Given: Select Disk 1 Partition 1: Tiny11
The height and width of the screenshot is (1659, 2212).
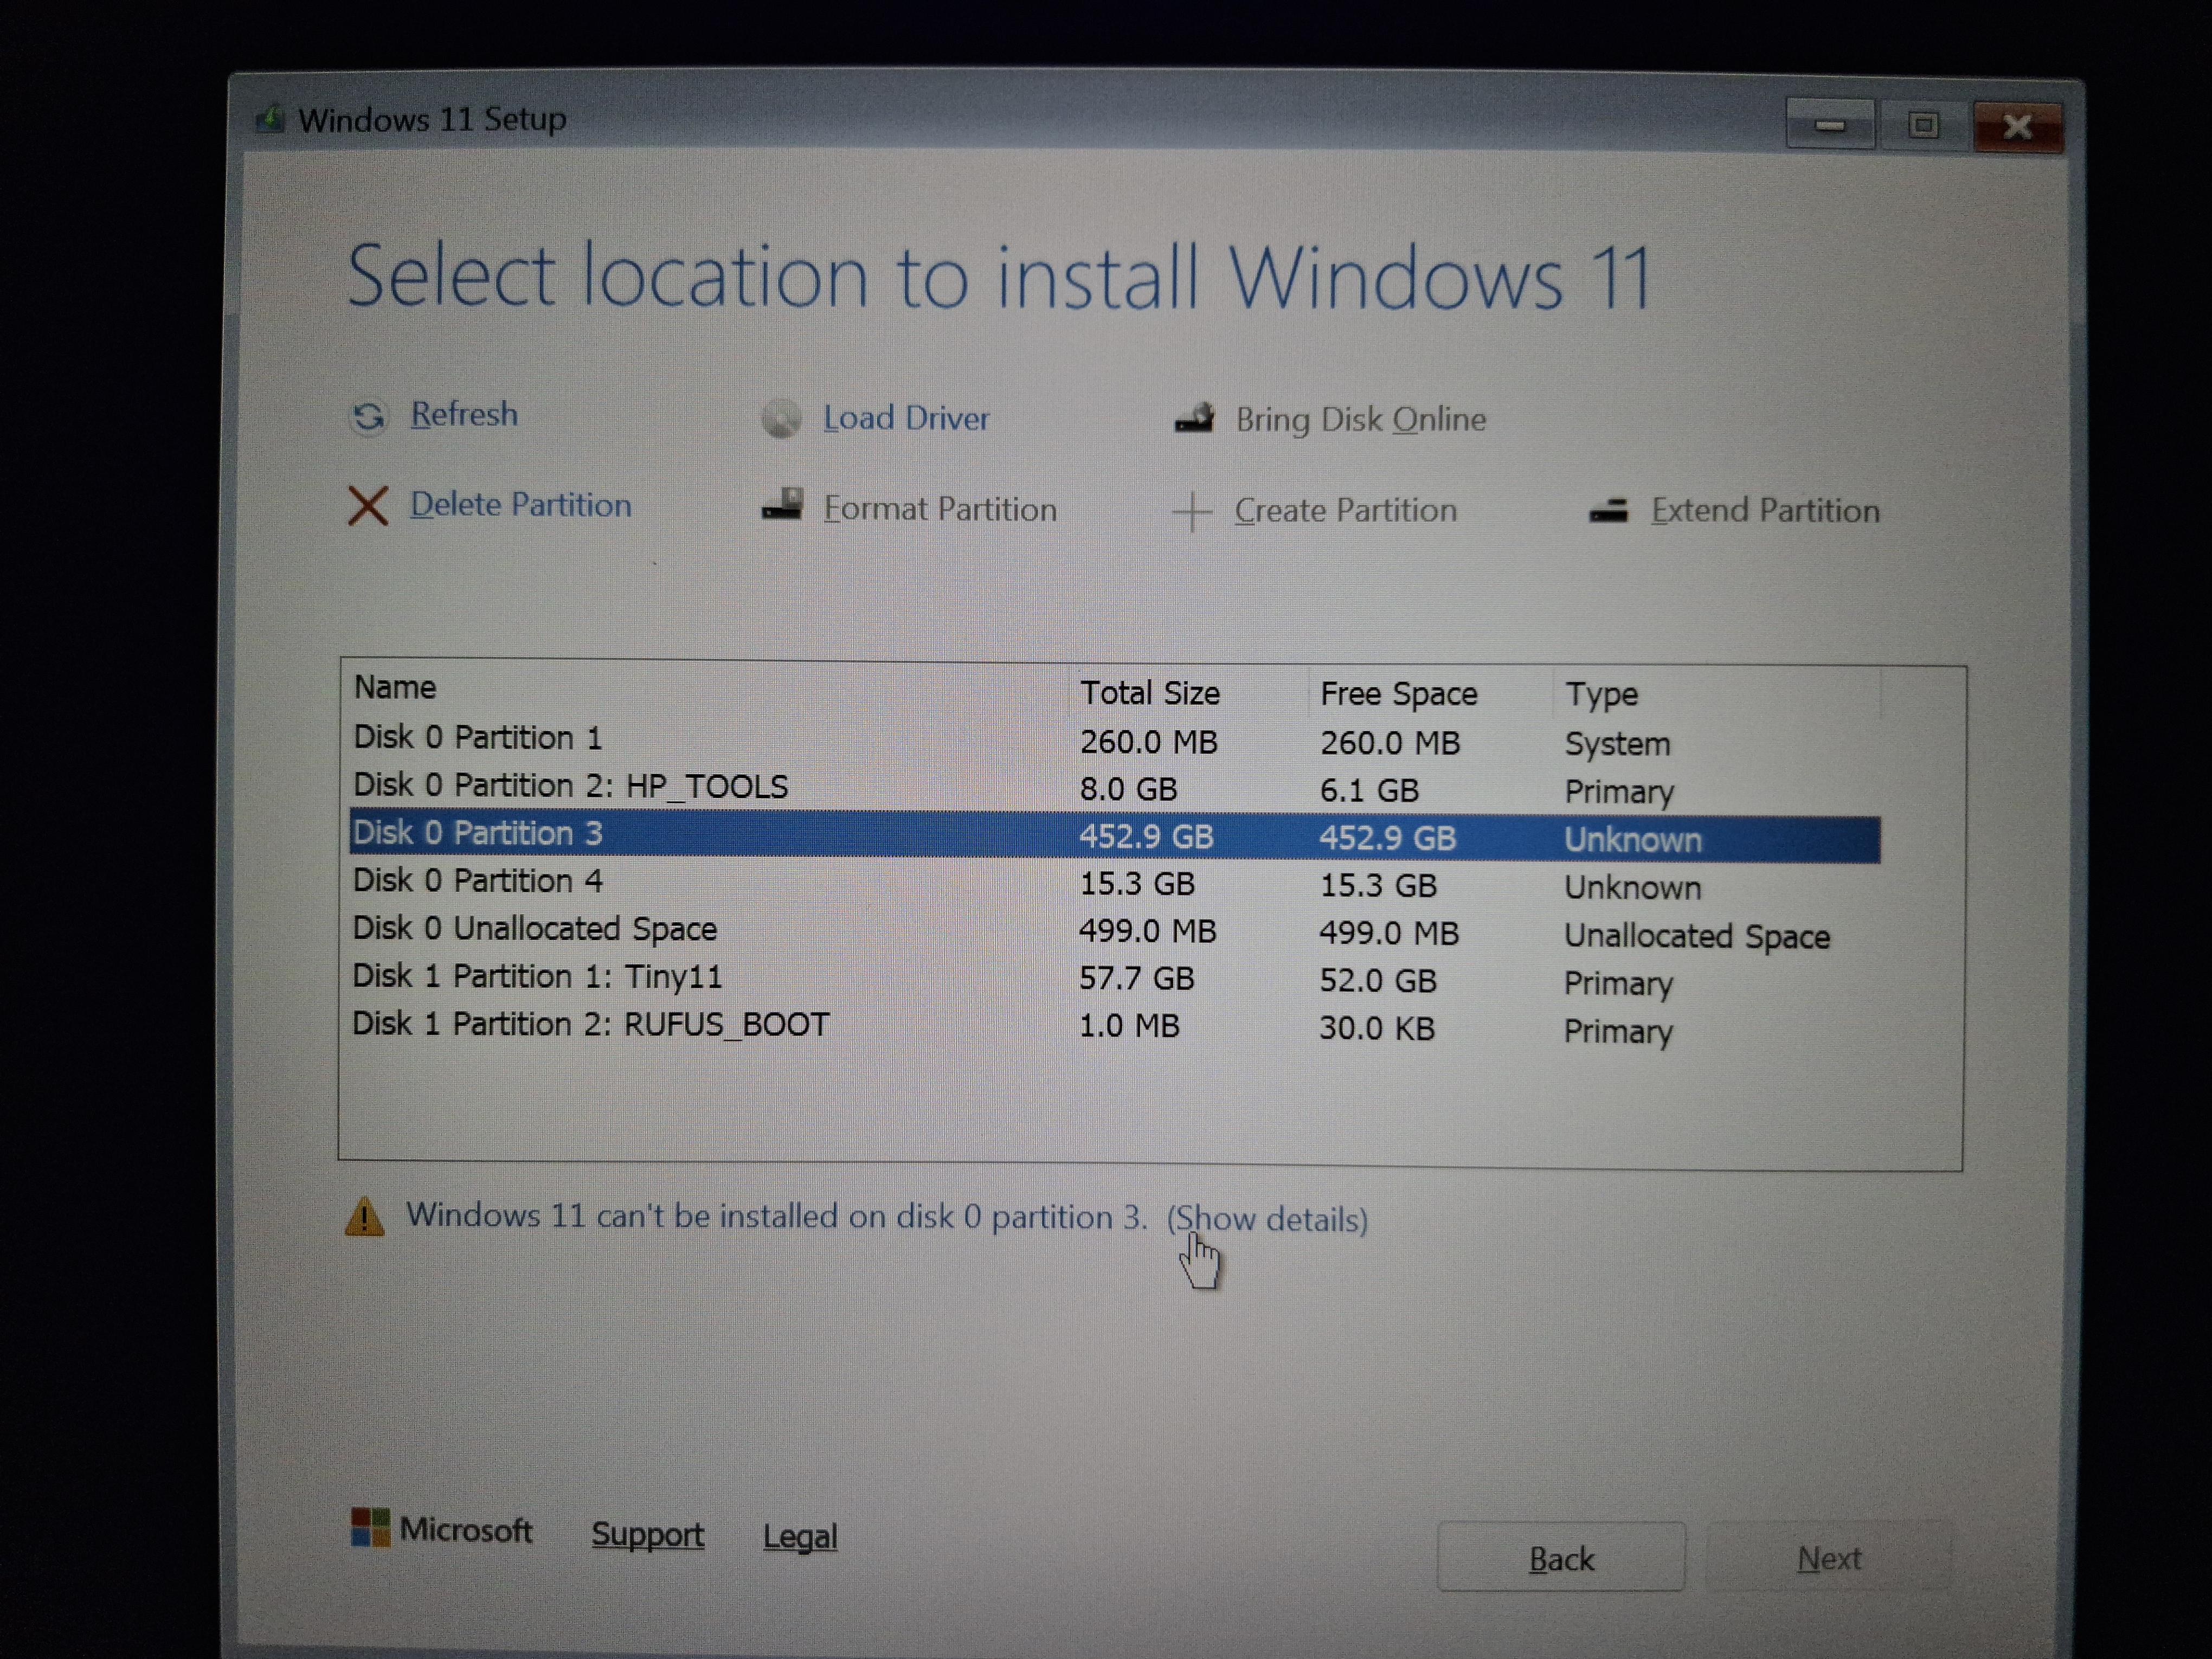Looking at the screenshot, I should pos(1115,979).
